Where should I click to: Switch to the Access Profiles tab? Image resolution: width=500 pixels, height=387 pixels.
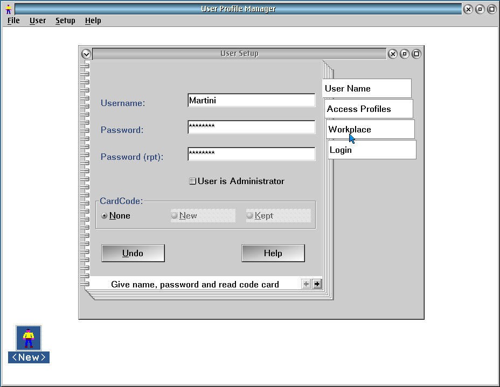369,109
